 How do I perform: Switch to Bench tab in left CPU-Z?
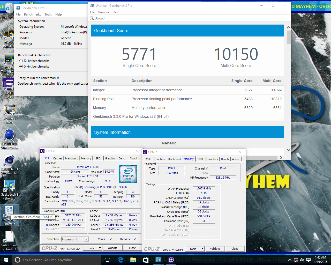(123, 158)
